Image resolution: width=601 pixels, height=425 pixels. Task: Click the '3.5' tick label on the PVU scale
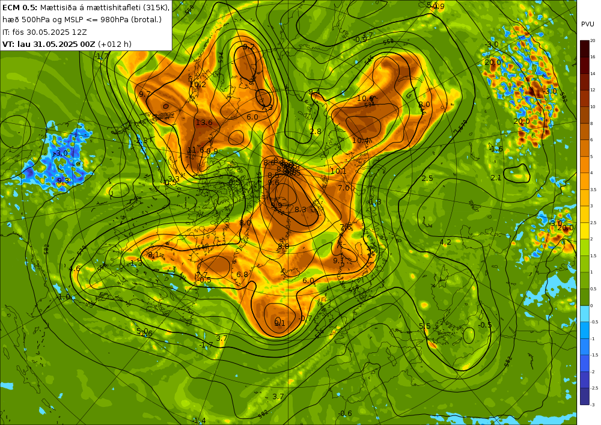click(x=593, y=189)
